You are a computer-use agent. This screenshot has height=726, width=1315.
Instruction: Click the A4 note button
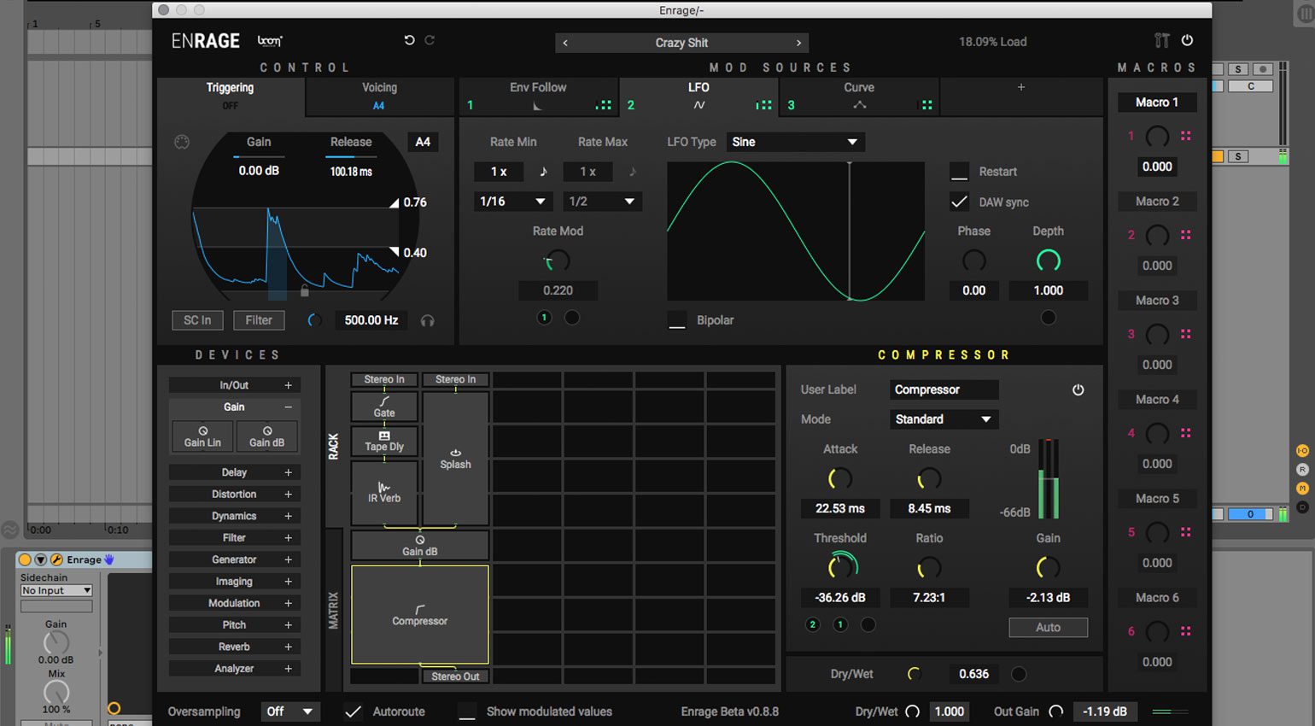pyautogui.click(x=423, y=142)
